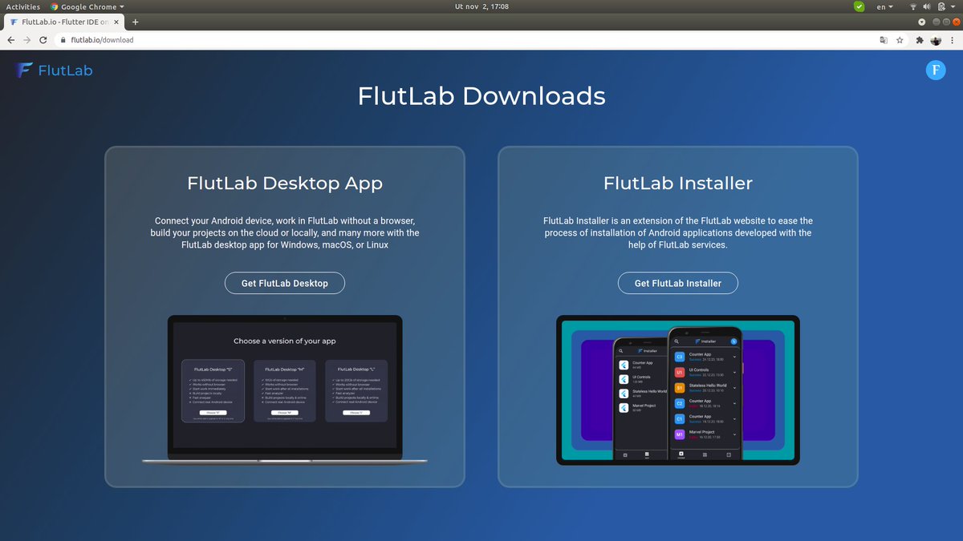The height and width of the screenshot is (541, 963).
Task: Click the Get FlutLab Installer button
Action: click(x=678, y=283)
